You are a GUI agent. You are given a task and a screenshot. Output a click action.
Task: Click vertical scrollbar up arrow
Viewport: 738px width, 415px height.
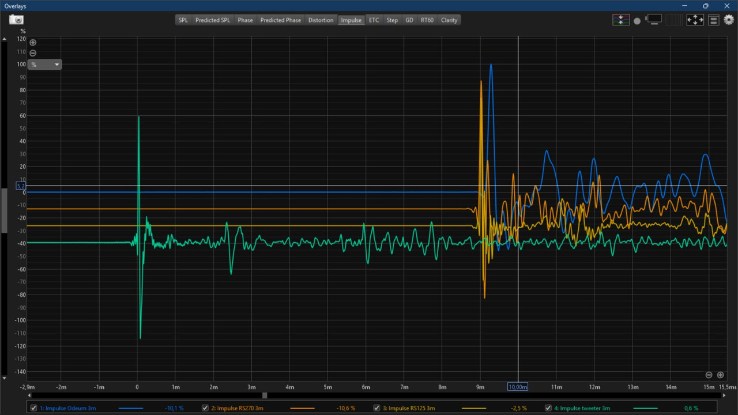[5, 39]
